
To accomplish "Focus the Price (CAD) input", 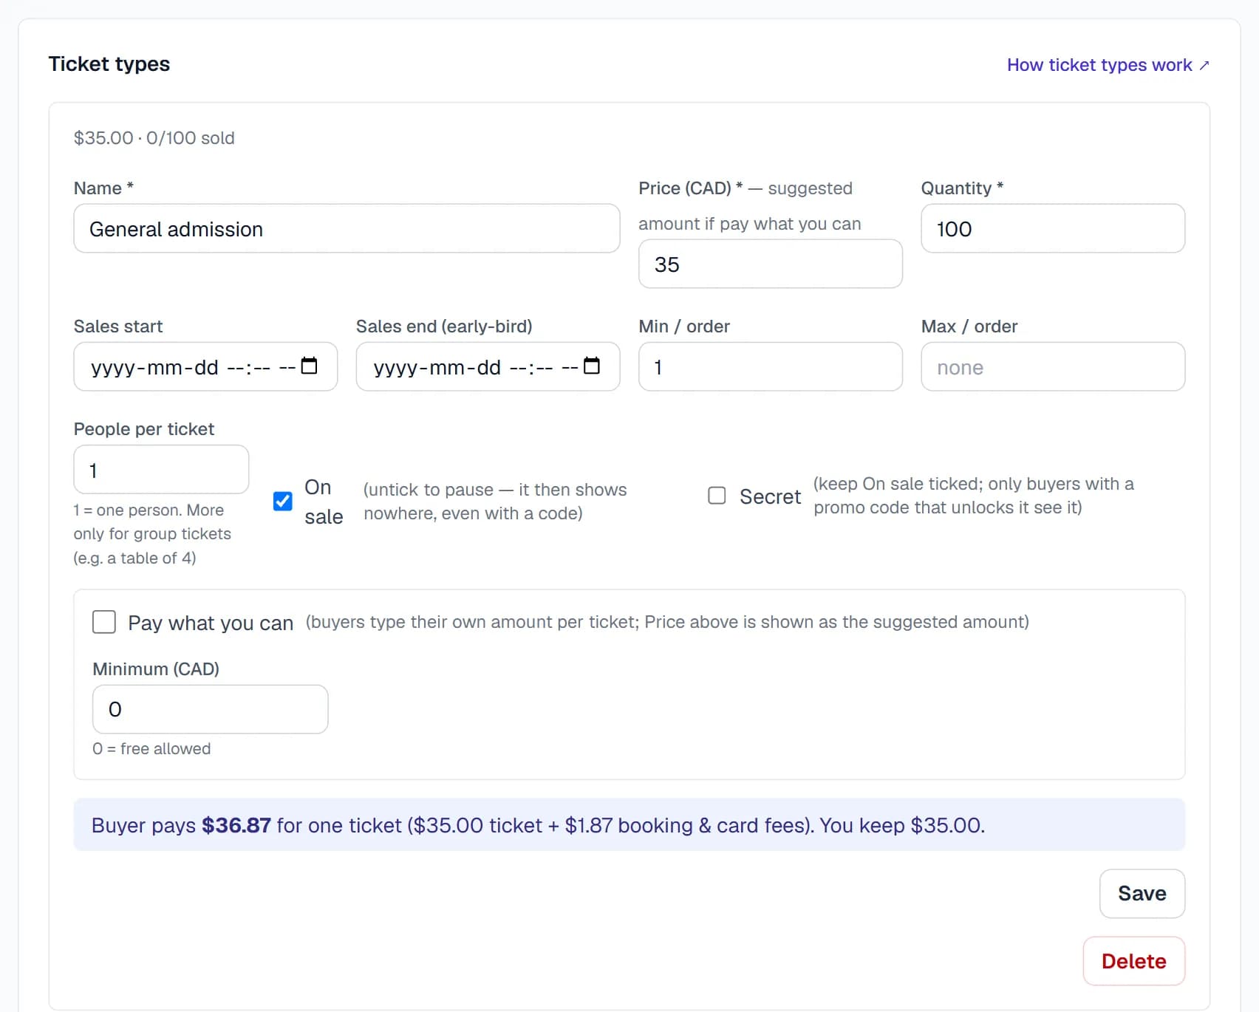I will [x=771, y=264].
